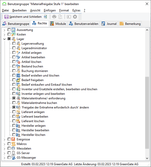Expand the Auswertung tree node
This screenshot has height=167, width=151.
[4, 30]
